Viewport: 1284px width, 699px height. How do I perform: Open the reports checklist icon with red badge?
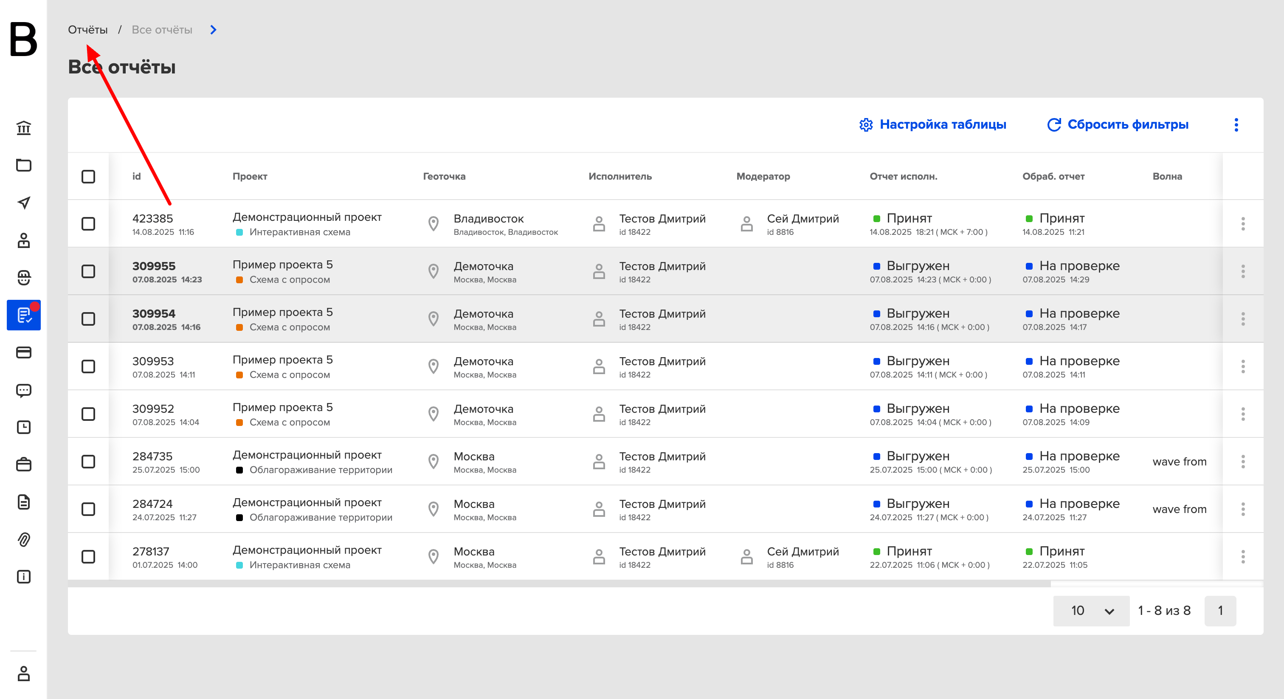point(23,315)
